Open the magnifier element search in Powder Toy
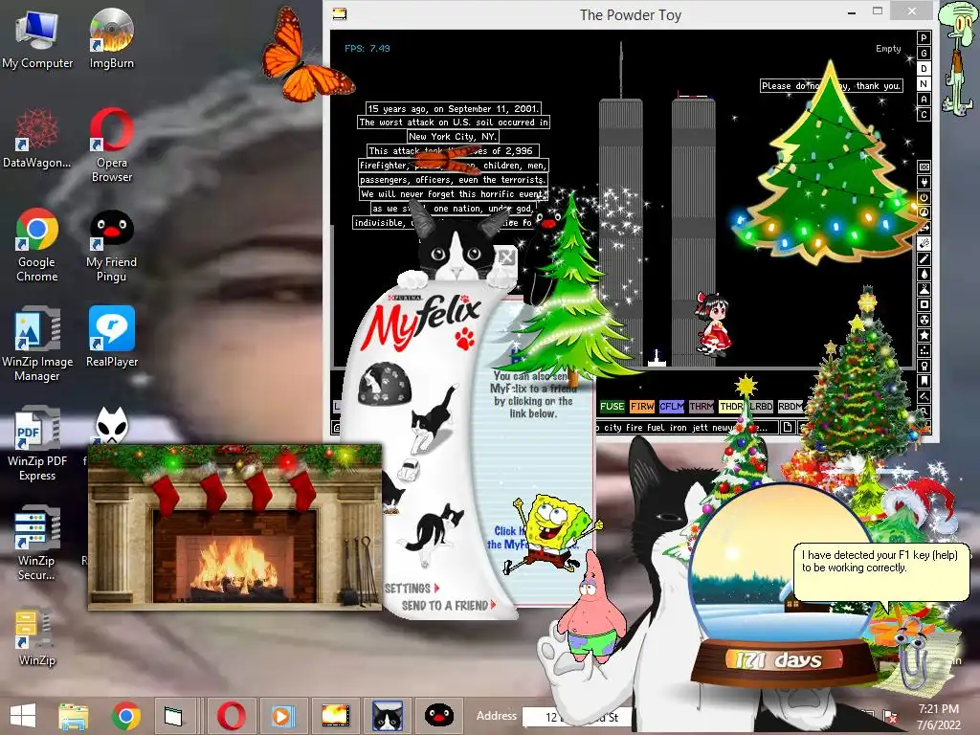 924,412
